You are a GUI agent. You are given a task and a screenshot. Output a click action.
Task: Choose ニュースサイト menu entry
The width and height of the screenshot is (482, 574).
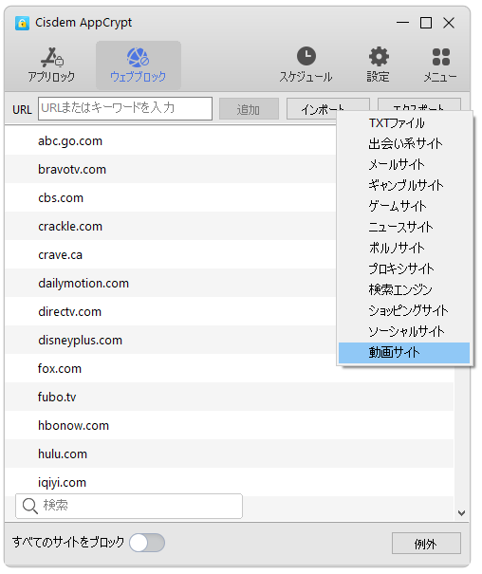click(404, 227)
